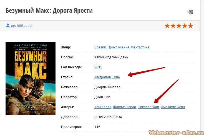Image resolution: width=204 pixels, height=135 pixels.
Task: Click the Боевик genre link
Action: click(x=100, y=47)
